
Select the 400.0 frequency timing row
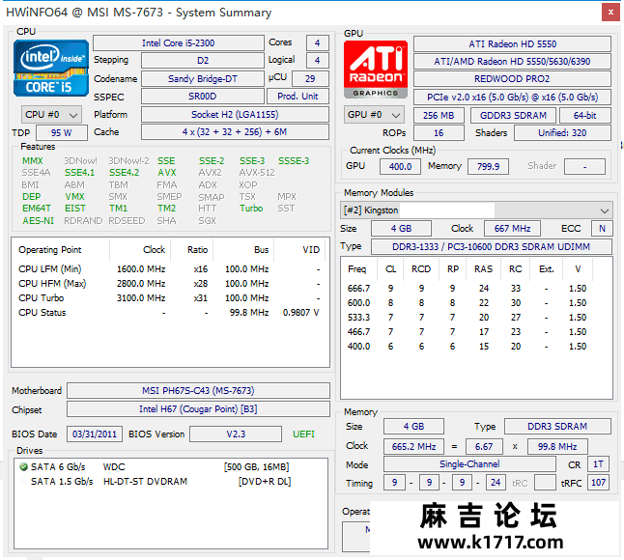(x=476, y=347)
